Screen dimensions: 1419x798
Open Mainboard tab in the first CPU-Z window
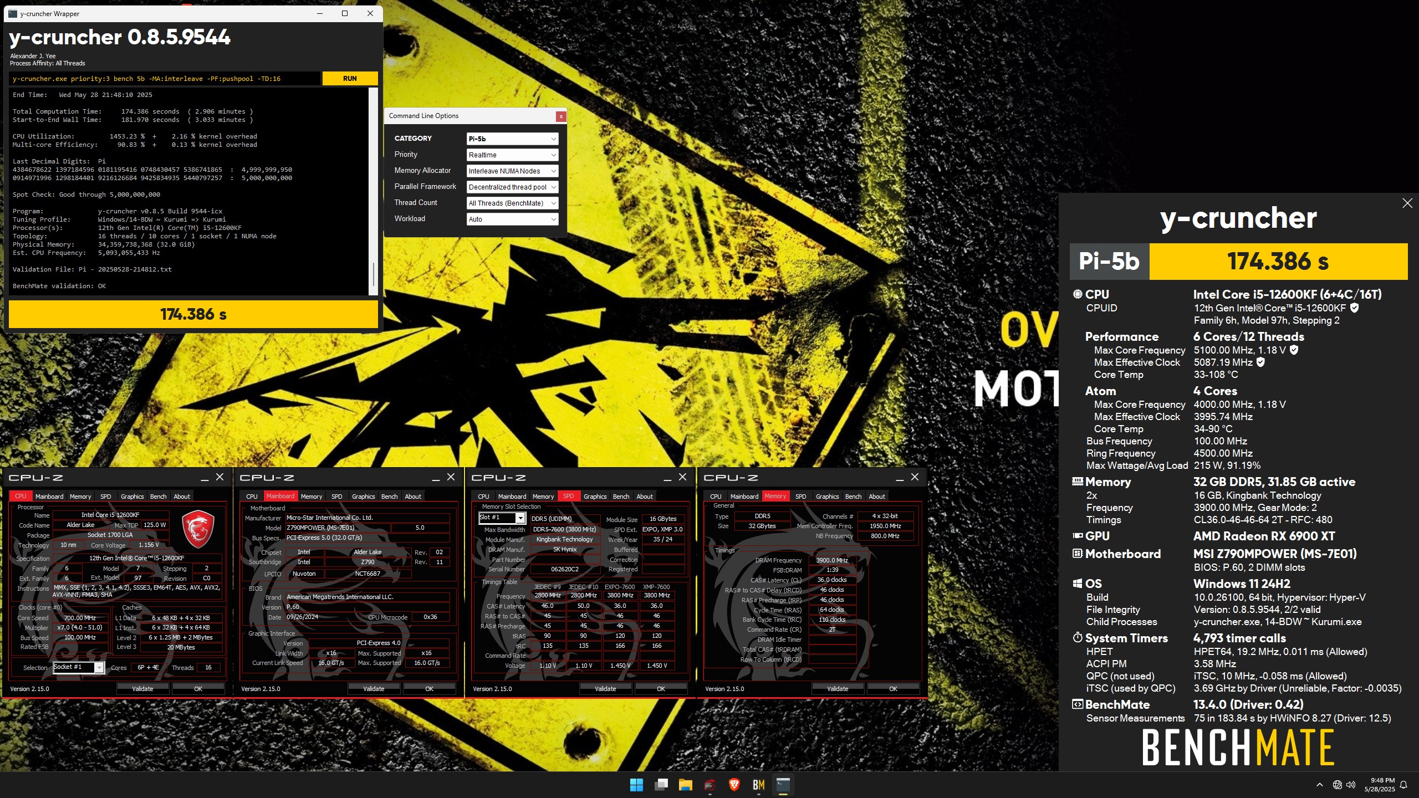point(49,497)
